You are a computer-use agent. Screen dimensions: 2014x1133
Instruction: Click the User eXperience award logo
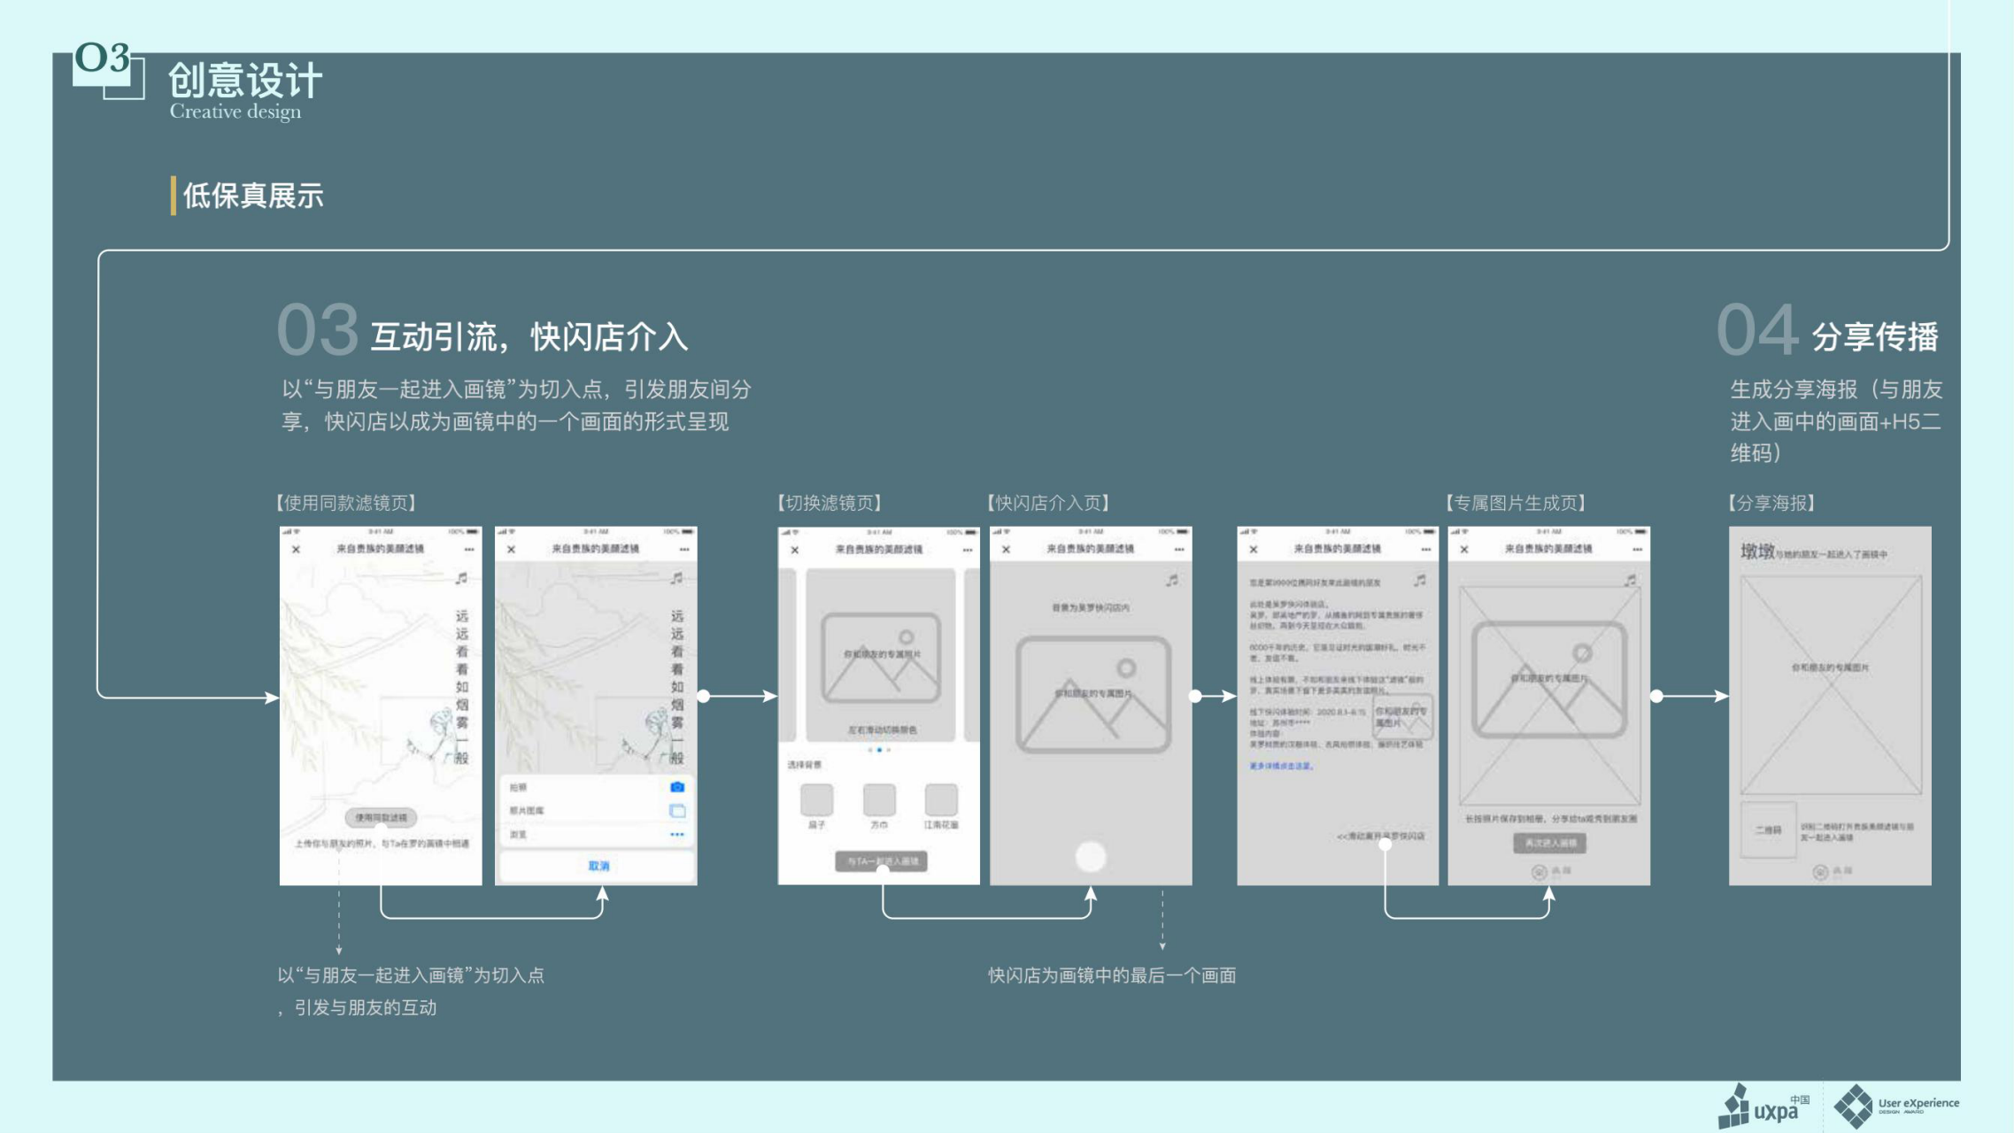coord(1896,1106)
